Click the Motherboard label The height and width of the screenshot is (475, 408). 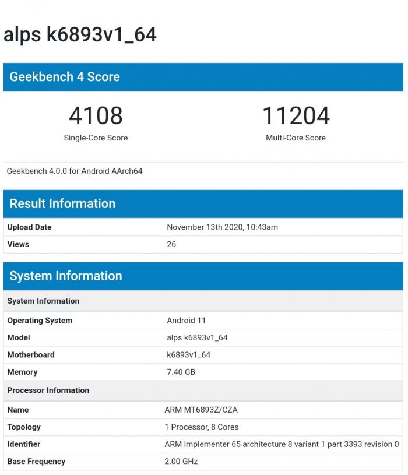tap(31, 355)
